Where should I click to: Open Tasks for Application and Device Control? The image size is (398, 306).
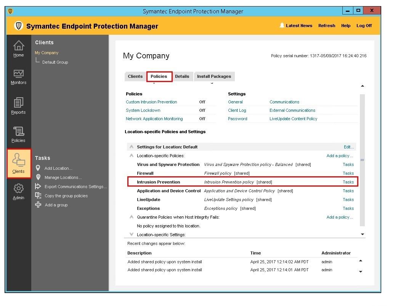pyautogui.click(x=348, y=191)
